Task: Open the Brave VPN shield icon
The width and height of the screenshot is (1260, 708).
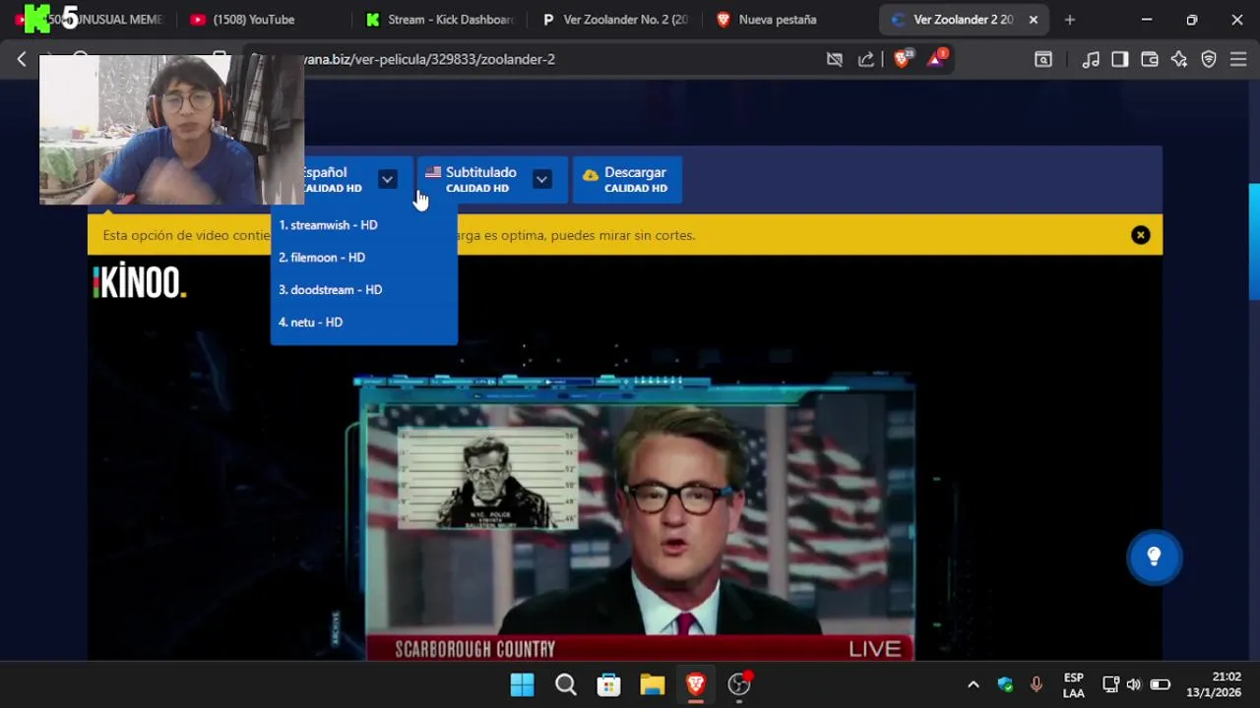Action: [x=1209, y=59]
